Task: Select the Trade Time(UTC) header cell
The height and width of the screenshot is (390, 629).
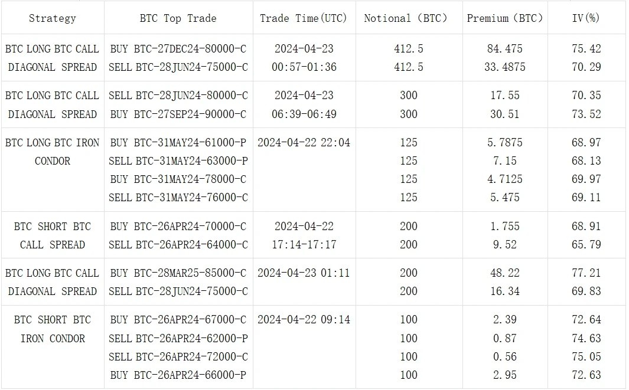Action: (x=304, y=18)
